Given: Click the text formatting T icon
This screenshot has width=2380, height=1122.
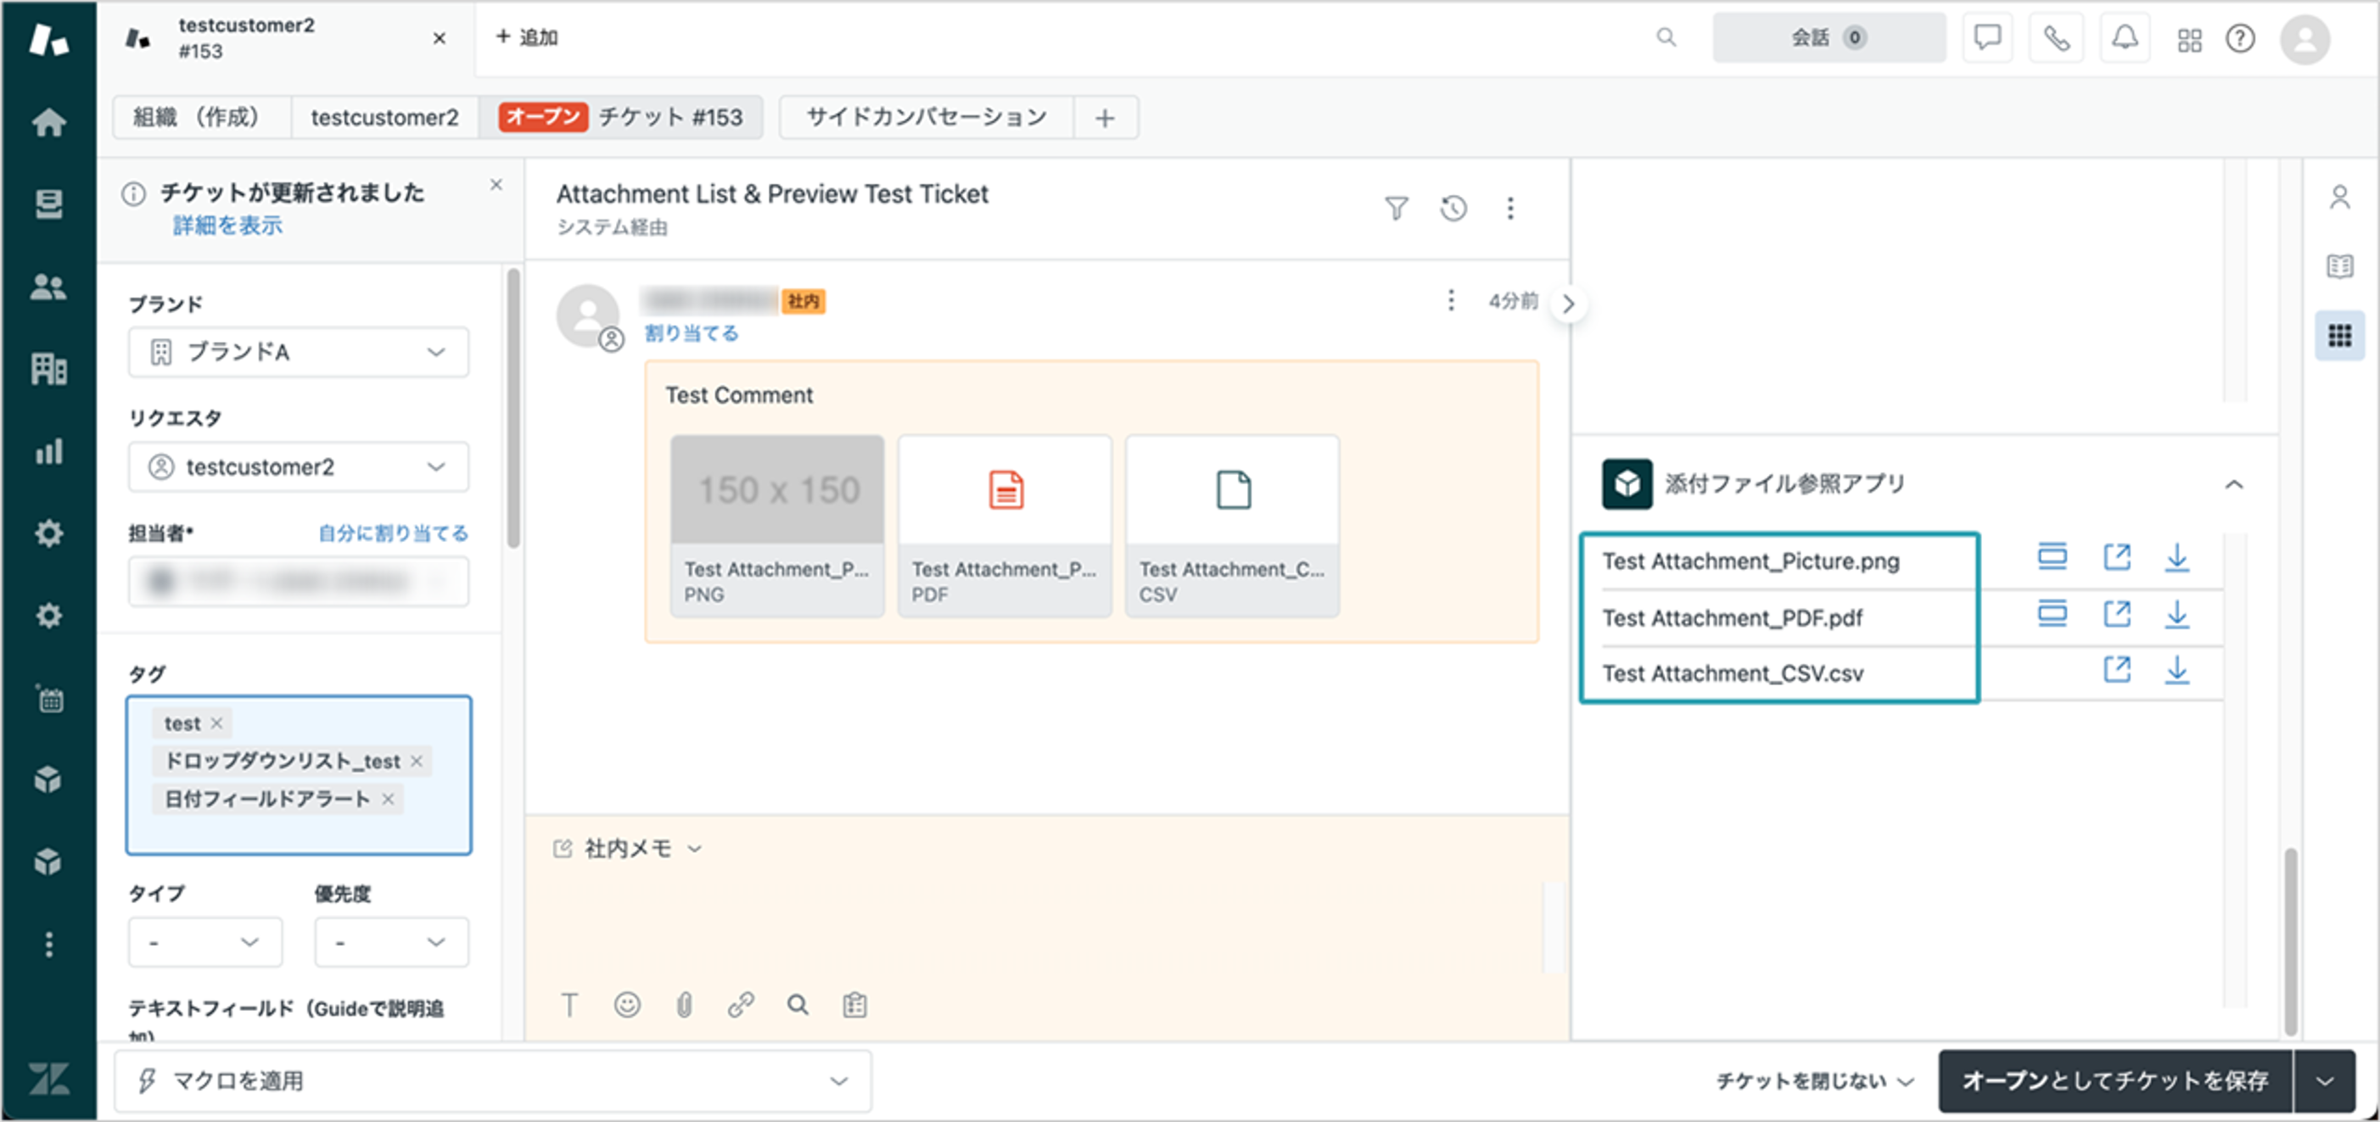Looking at the screenshot, I should [x=570, y=1004].
